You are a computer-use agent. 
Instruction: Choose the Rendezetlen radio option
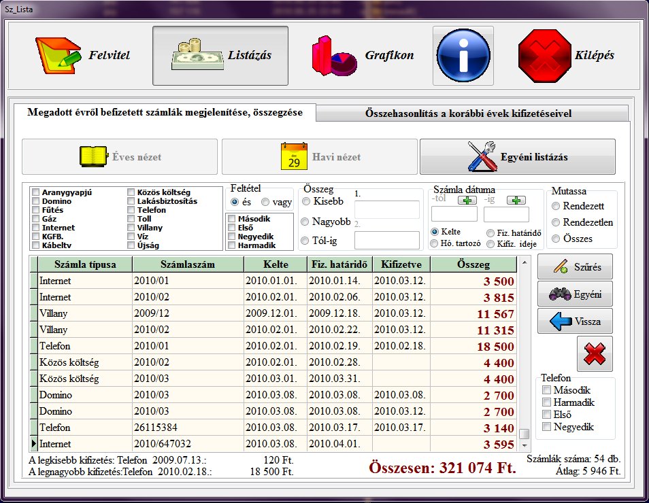[x=556, y=222]
